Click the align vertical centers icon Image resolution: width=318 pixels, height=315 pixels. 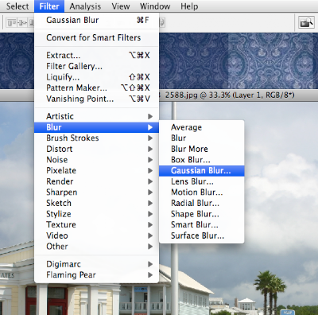[x=22, y=23]
